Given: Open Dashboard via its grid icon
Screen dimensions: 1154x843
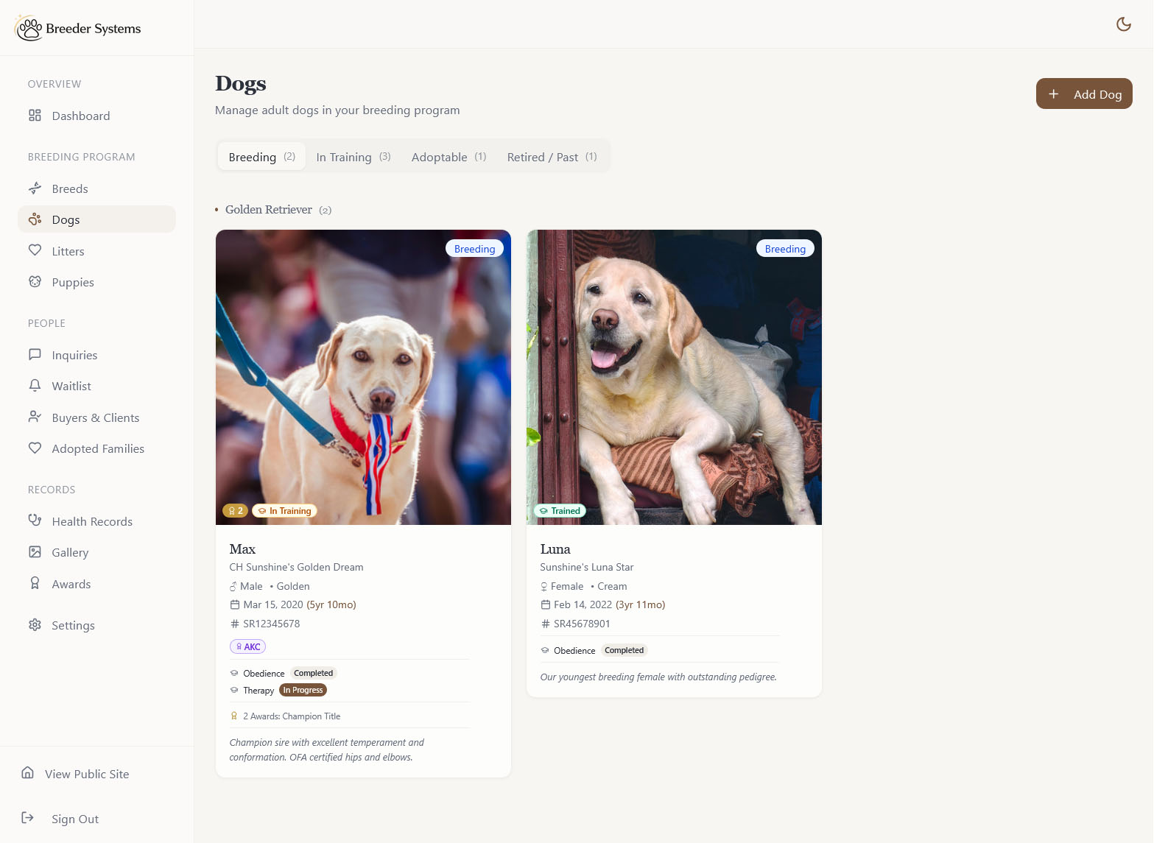Looking at the screenshot, I should [35, 116].
